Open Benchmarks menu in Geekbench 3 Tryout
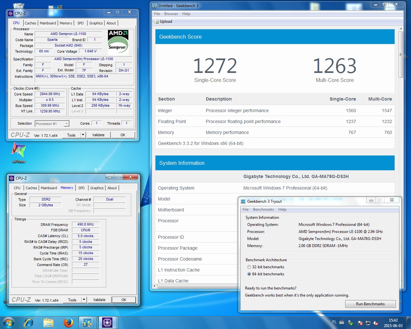This screenshot has height=329, width=411. (x=263, y=209)
